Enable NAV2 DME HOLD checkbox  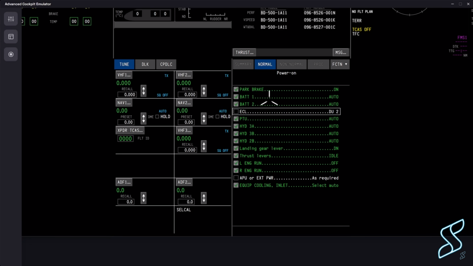point(218,117)
